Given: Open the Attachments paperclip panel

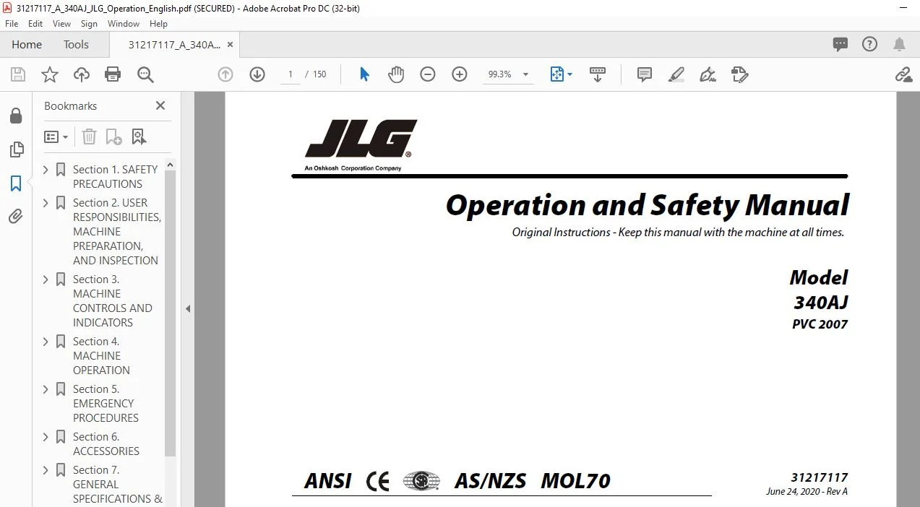Looking at the screenshot, I should tap(16, 217).
